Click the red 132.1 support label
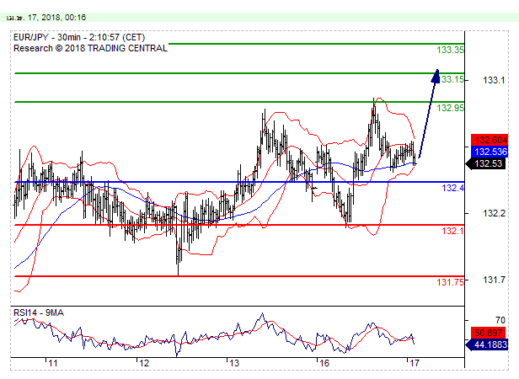The image size is (519, 379). [452, 231]
